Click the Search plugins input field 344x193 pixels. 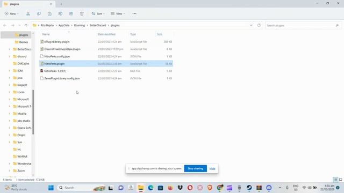click(x=303, y=25)
